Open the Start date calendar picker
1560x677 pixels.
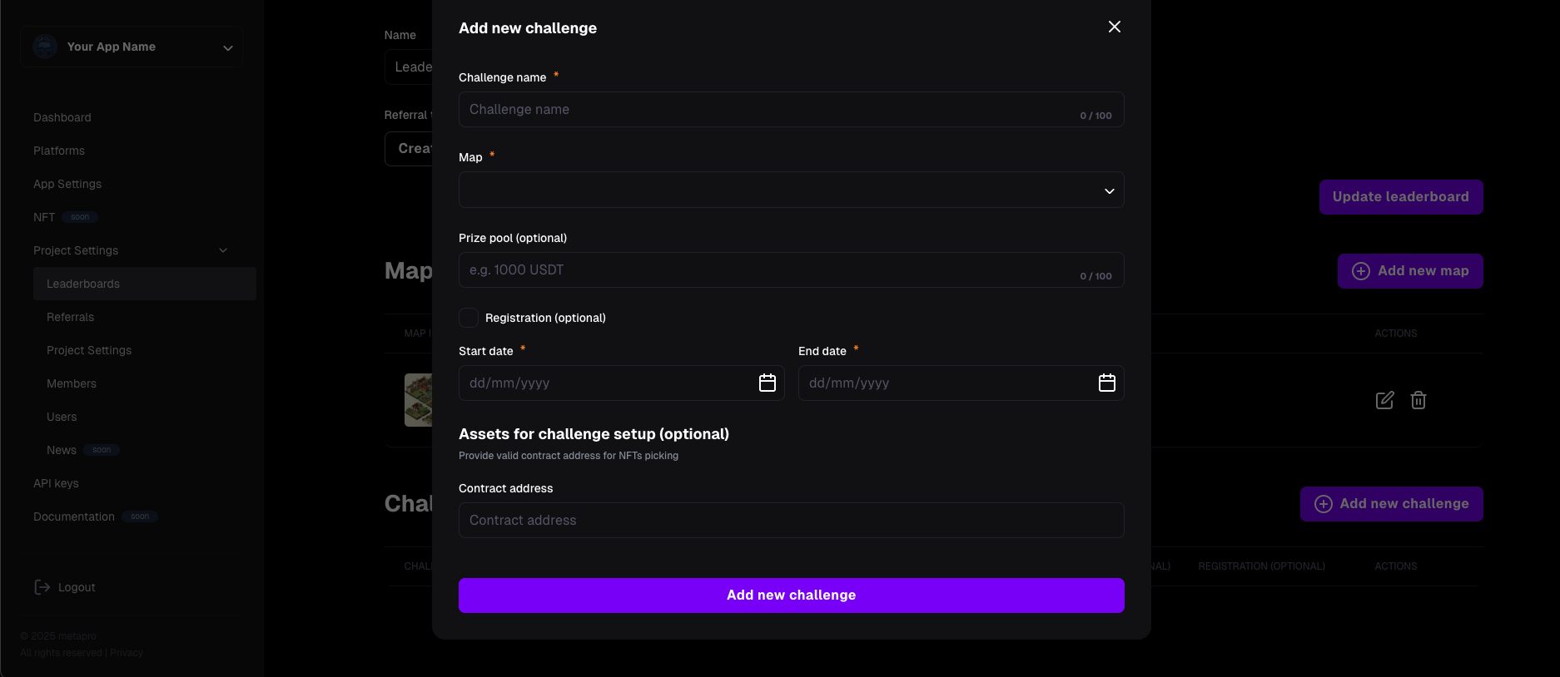coord(767,383)
